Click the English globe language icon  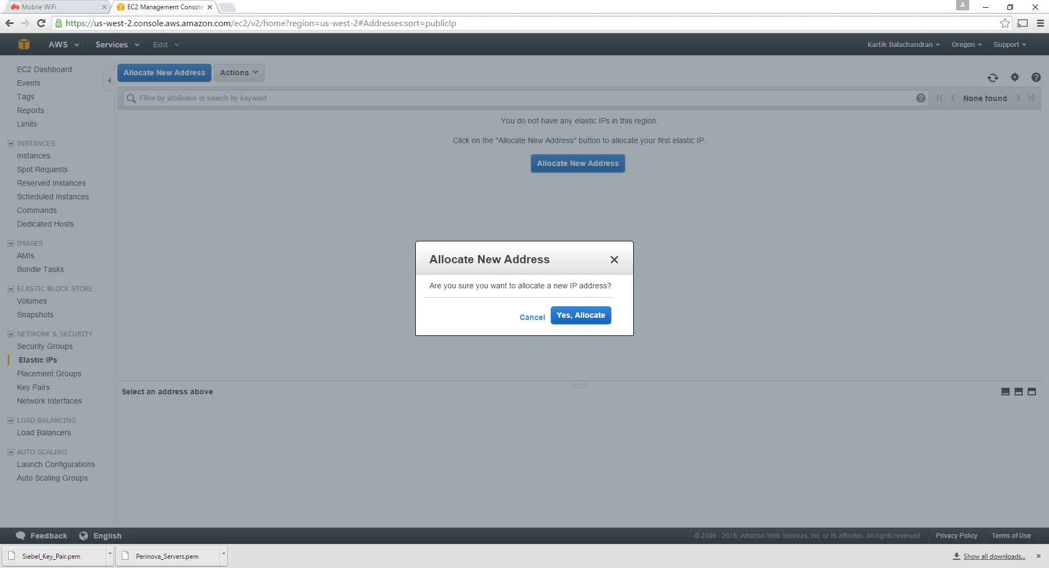click(84, 536)
